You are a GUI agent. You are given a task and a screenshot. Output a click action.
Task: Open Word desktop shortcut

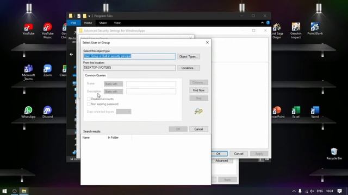pyautogui.click(x=315, y=112)
